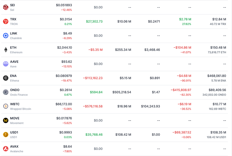The width and height of the screenshot is (232, 156).
Task: Open the AAVE ghost icon
Action: click(x=6, y=64)
